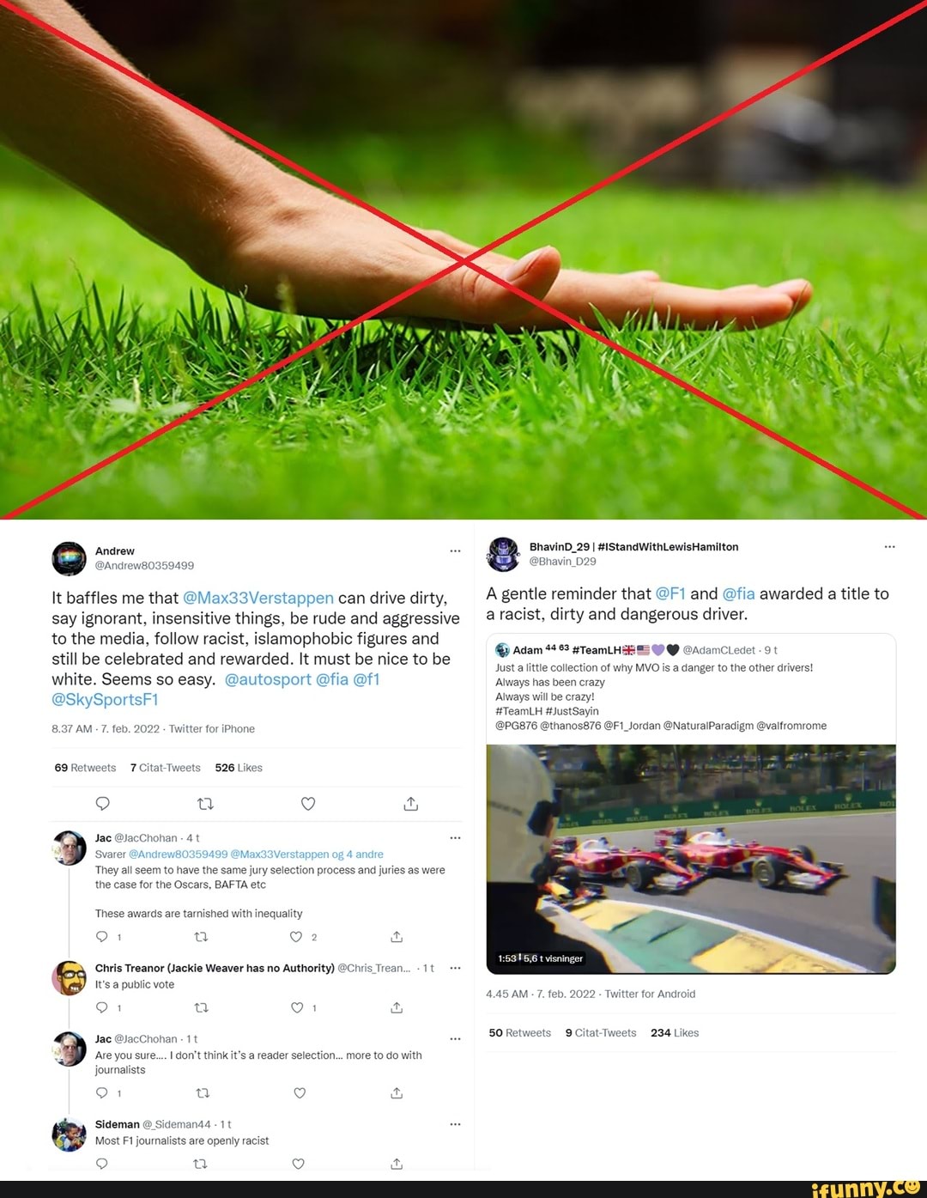Open more options on Andrew's tweet
Viewport: 927px width, 1198px height.
(x=455, y=550)
